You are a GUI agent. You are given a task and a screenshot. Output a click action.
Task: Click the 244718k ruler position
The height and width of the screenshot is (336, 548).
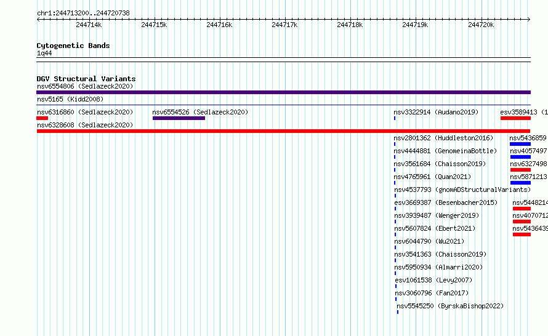[350, 25]
